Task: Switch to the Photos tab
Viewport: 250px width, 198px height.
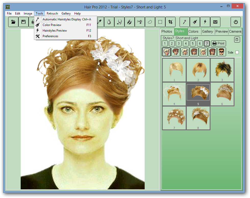Action: coord(167,31)
